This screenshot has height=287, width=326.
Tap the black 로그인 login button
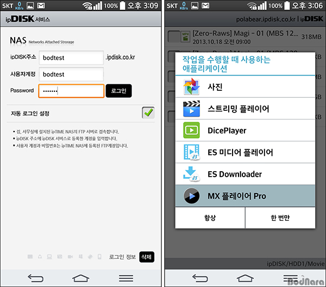pos(118,91)
